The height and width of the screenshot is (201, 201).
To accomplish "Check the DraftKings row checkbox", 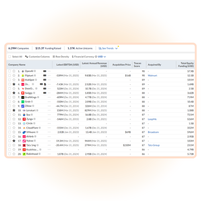I will coord(10,97).
